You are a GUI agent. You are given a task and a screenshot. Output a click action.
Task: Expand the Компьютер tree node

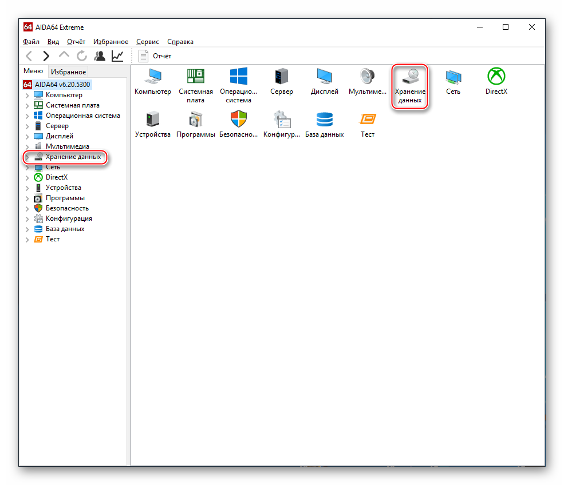(x=27, y=96)
